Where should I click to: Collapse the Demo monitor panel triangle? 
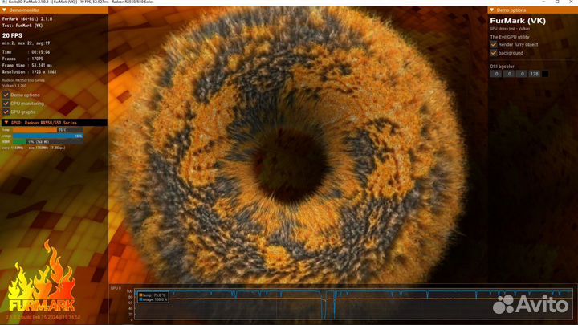4,10
